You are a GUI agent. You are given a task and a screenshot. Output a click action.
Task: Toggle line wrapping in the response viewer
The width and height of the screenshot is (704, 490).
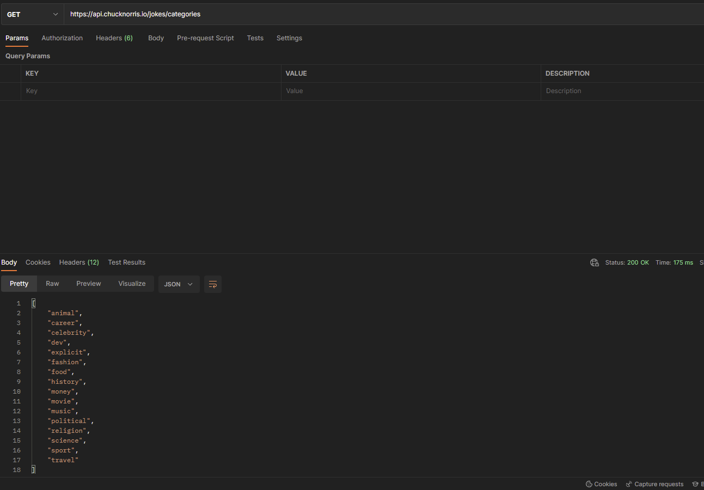click(212, 284)
